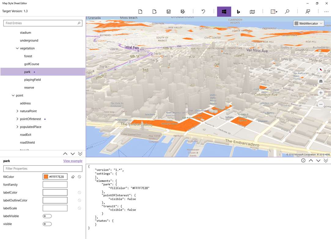Click the New document icon in toolbar

(140, 12)
